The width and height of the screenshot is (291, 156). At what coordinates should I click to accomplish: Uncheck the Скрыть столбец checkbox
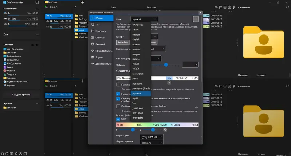(x=118, y=99)
